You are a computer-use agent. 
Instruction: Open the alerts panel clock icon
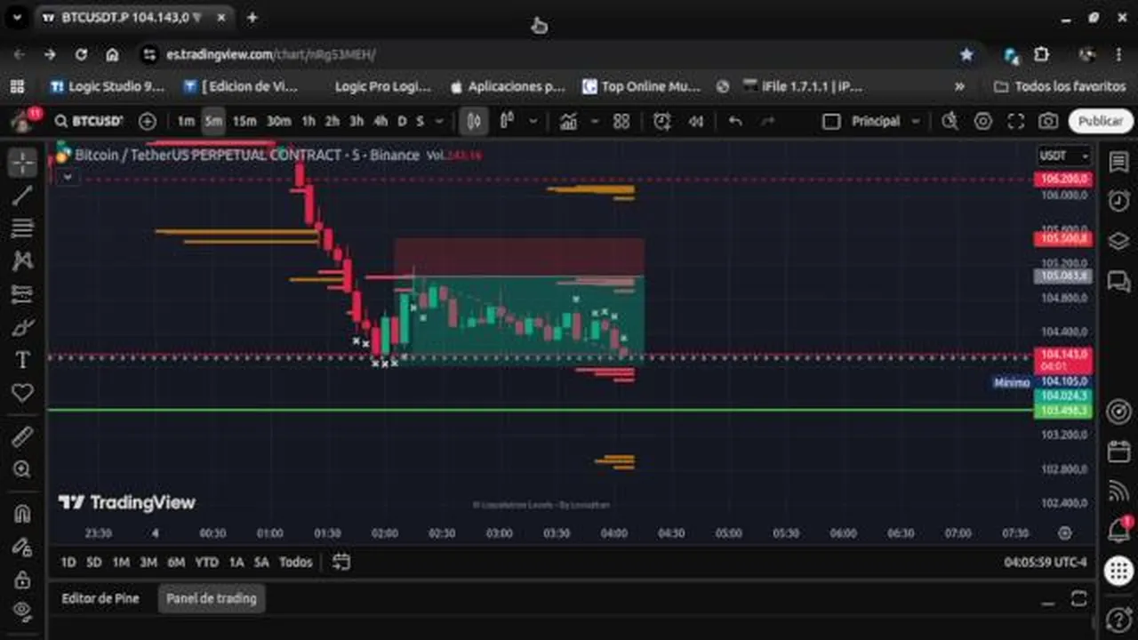[1118, 200]
